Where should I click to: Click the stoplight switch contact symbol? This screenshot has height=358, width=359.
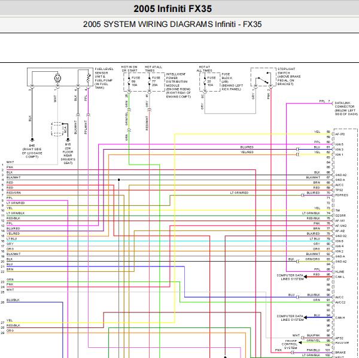263,78
